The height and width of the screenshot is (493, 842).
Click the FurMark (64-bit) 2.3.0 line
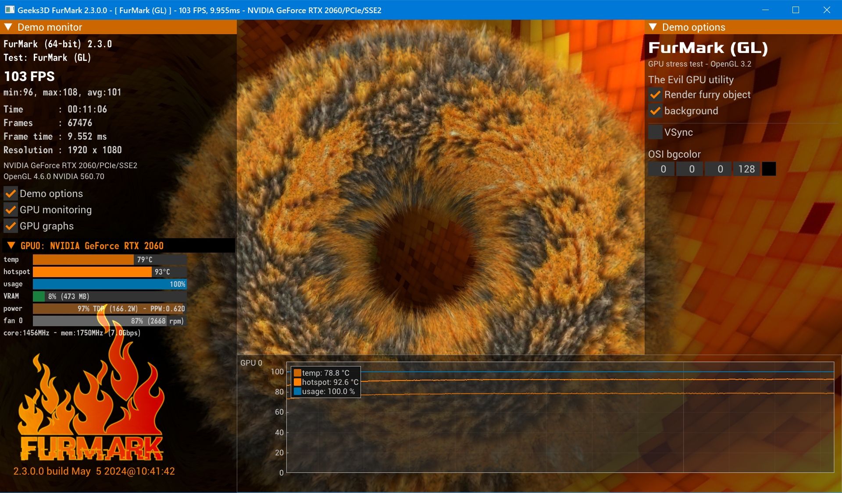57,44
